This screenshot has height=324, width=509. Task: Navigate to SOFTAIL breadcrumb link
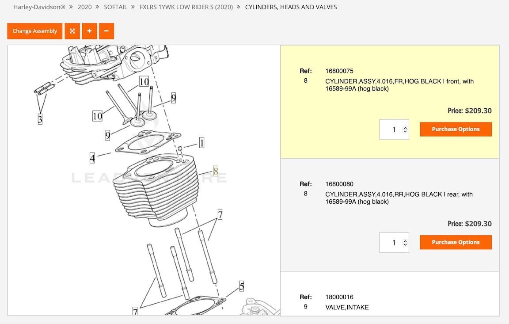(x=116, y=7)
